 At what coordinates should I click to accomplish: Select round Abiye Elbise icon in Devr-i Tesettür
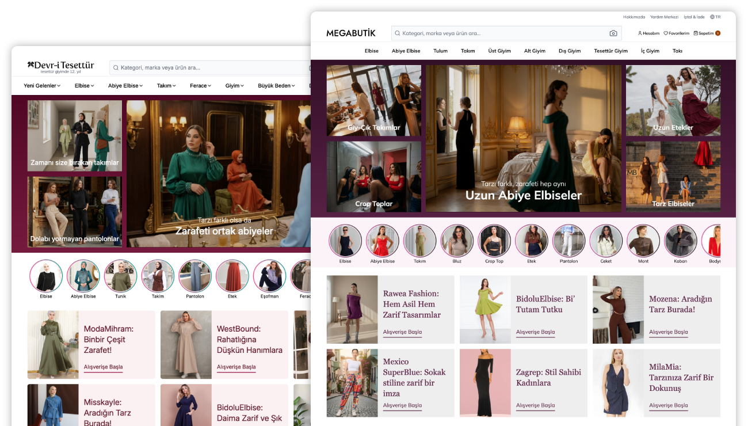click(x=83, y=276)
